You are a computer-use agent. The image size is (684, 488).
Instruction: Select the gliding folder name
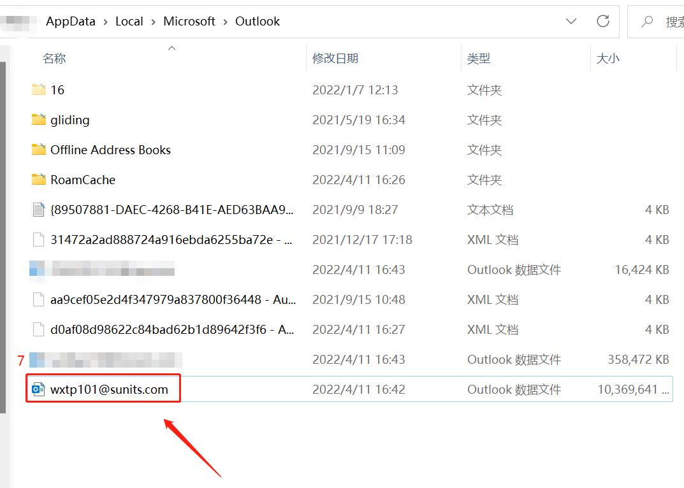coord(69,120)
